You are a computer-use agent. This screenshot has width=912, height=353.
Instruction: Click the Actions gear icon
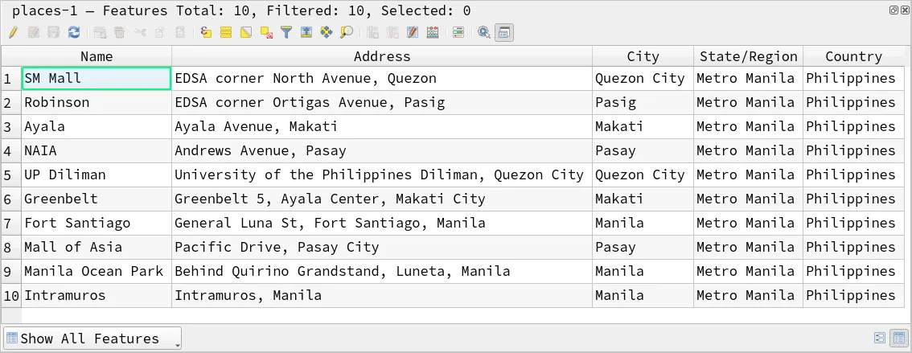(484, 33)
